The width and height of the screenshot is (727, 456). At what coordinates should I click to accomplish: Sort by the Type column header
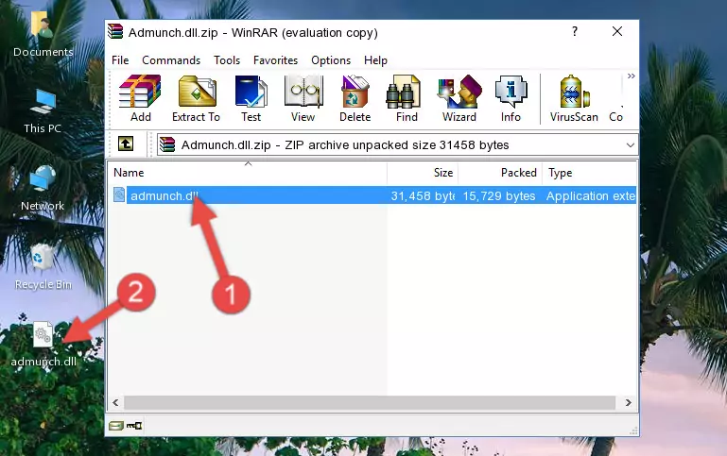(x=590, y=173)
